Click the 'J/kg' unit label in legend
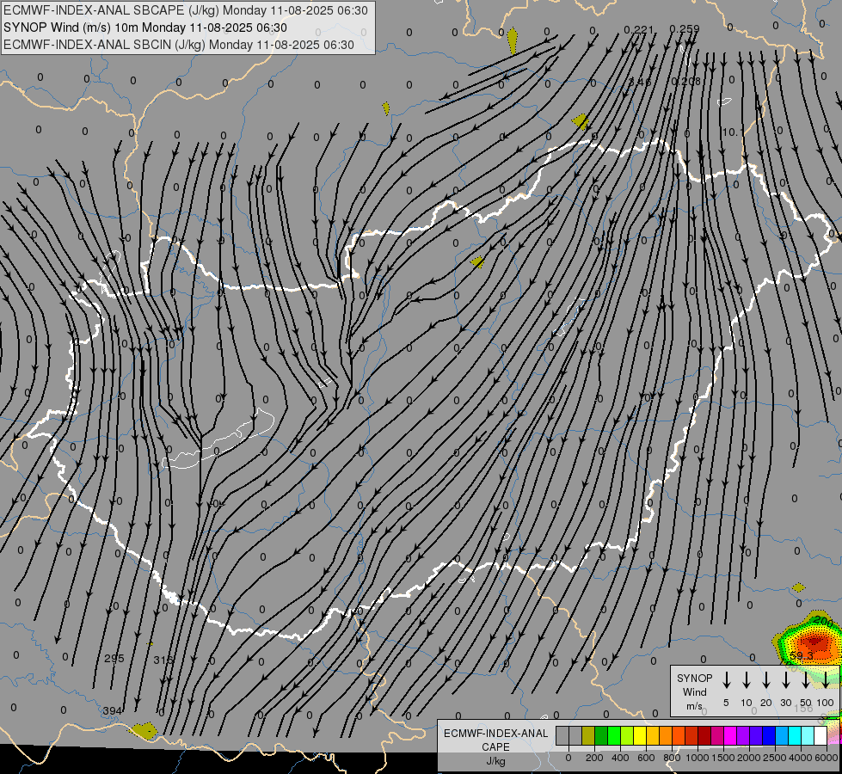842x774 pixels. [495, 762]
